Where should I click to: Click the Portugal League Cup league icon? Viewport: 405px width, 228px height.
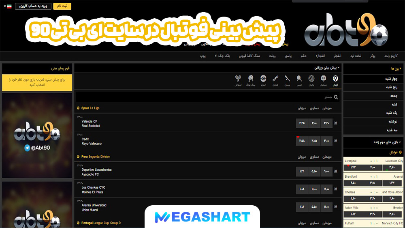pyautogui.click(x=78, y=223)
